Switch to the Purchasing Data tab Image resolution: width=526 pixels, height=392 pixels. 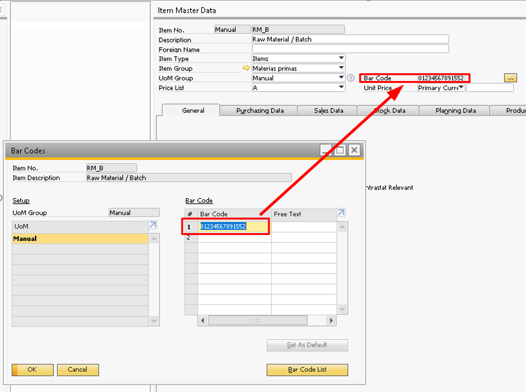pos(260,110)
